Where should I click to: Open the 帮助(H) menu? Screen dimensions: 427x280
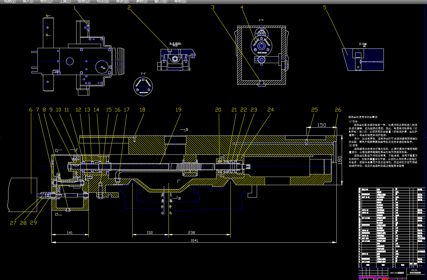[180, 1]
